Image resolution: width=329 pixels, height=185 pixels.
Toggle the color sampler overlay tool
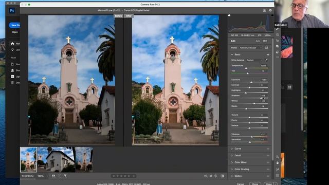point(278,170)
